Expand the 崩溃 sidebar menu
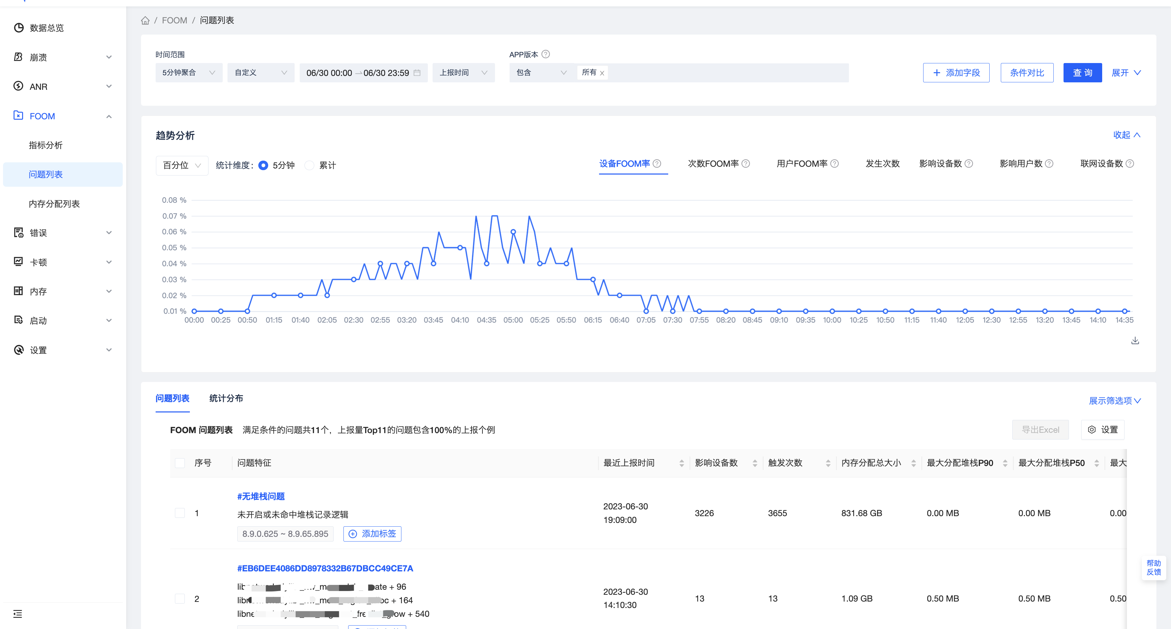Viewport: 1171px width, 629px height. 108,57
